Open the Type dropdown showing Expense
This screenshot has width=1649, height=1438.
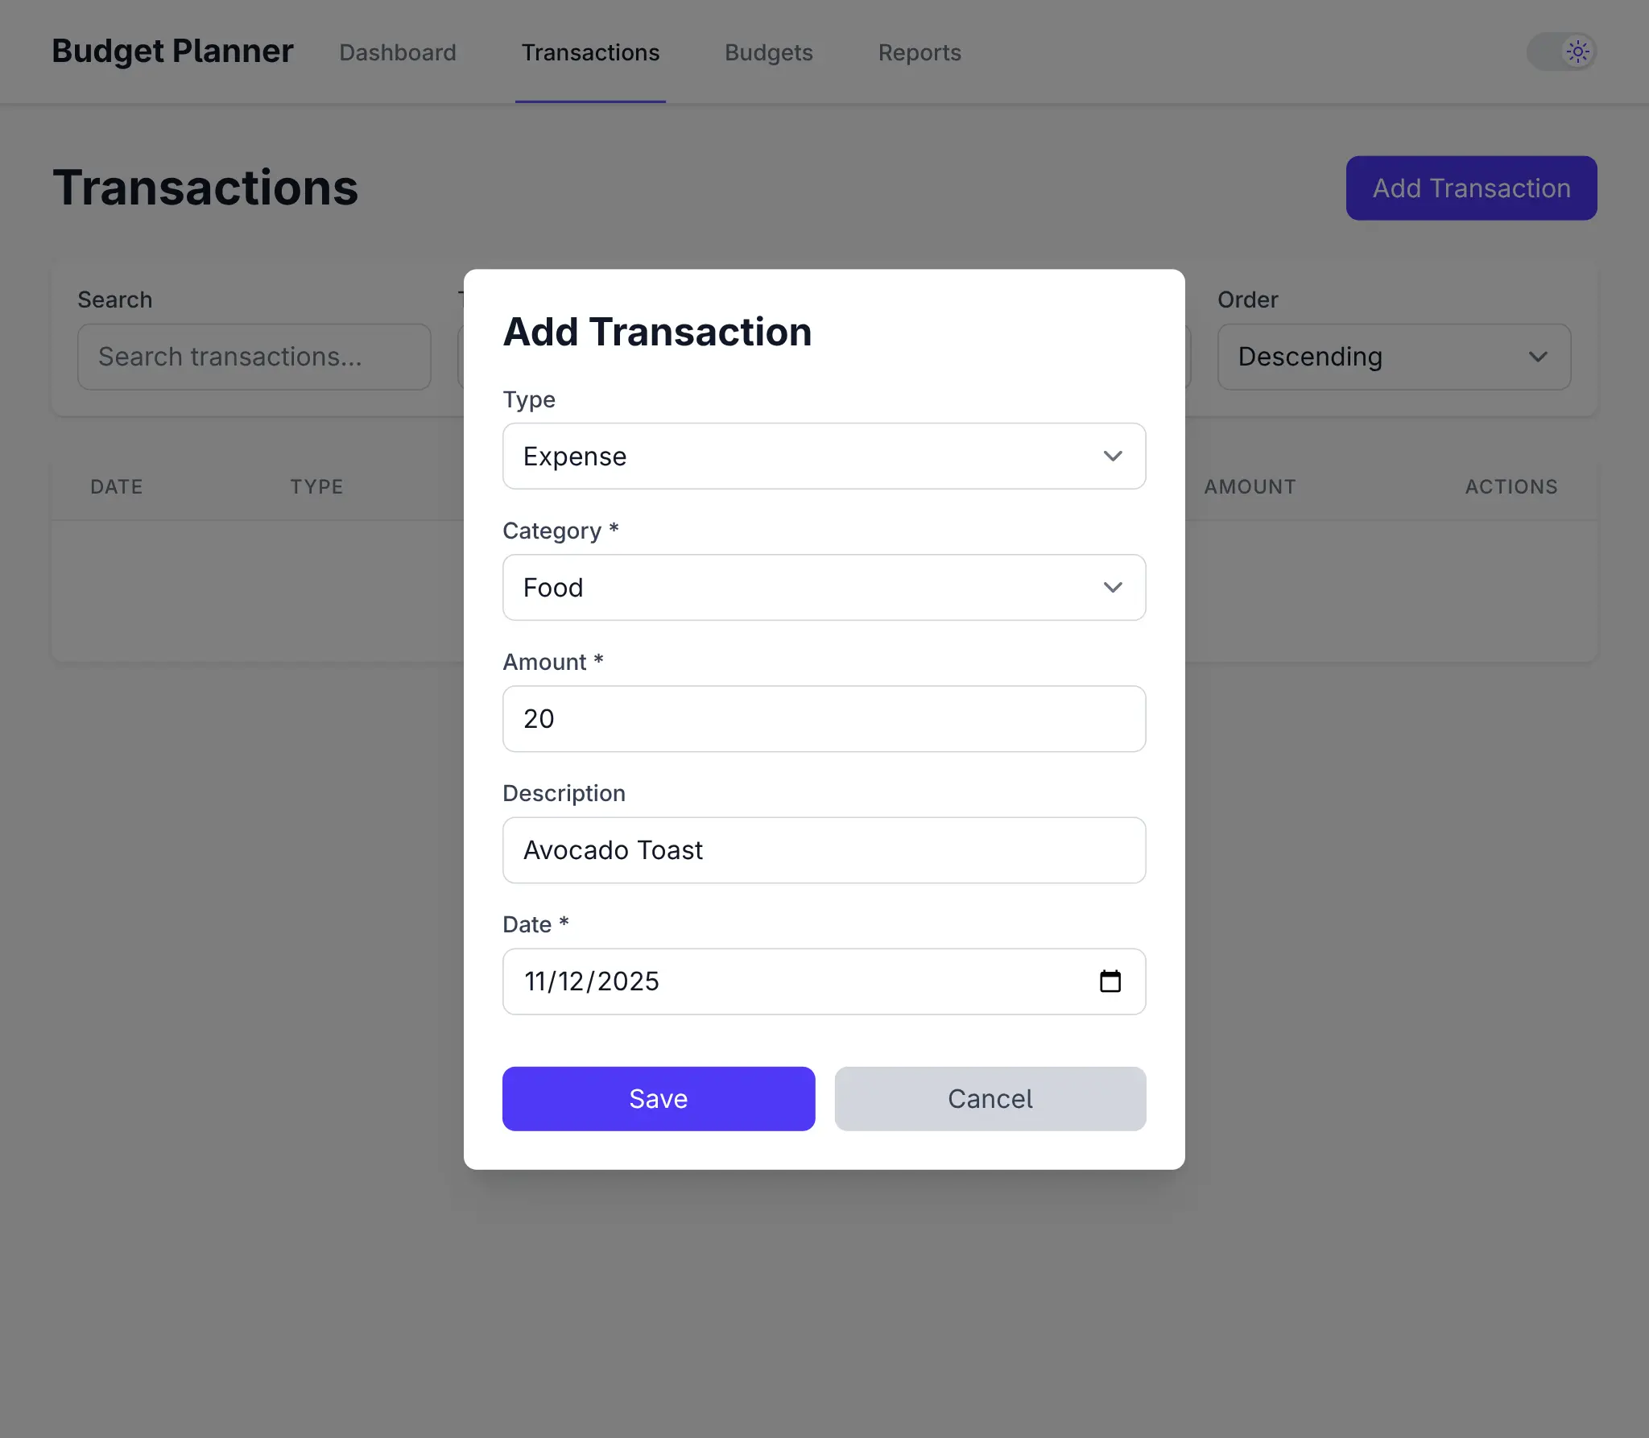pyautogui.click(x=823, y=456)
